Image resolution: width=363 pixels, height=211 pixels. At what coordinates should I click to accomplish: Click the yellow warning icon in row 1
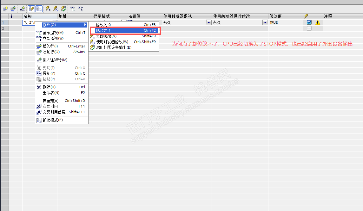click(x=318, y=23)
